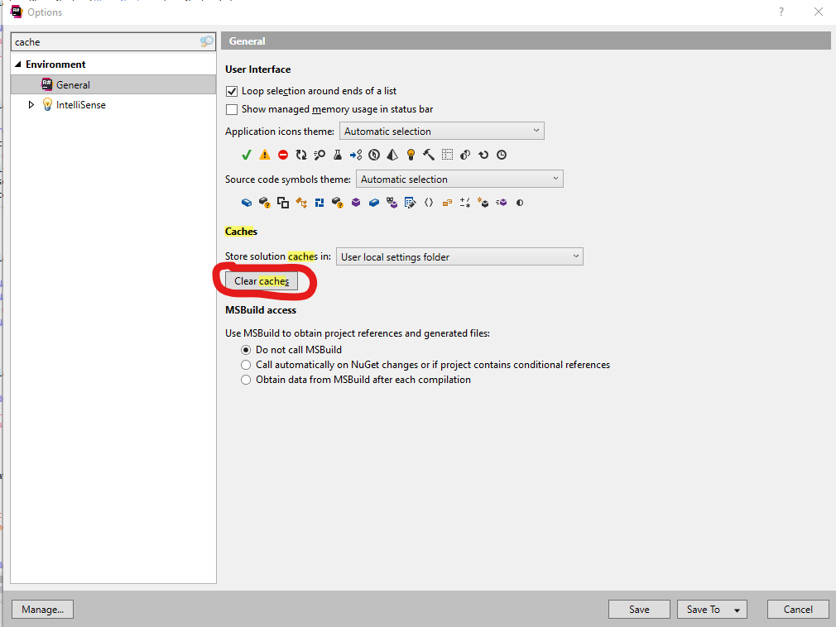Image resolution: width=836 pixels, height=627 pixels.
Task: Click the overlapping circles icon
Action: (465, 155)
